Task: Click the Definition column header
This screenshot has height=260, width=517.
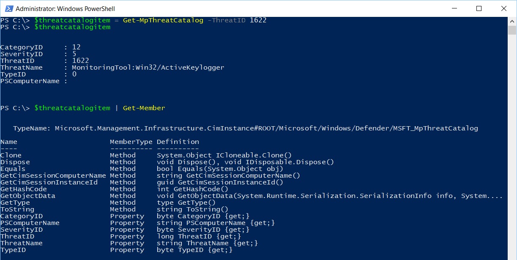Action: [x=178, y=142]
